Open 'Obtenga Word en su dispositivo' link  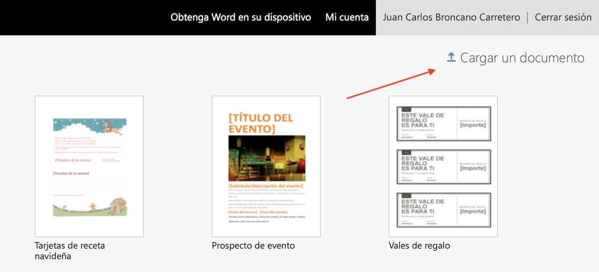(241, 17)
